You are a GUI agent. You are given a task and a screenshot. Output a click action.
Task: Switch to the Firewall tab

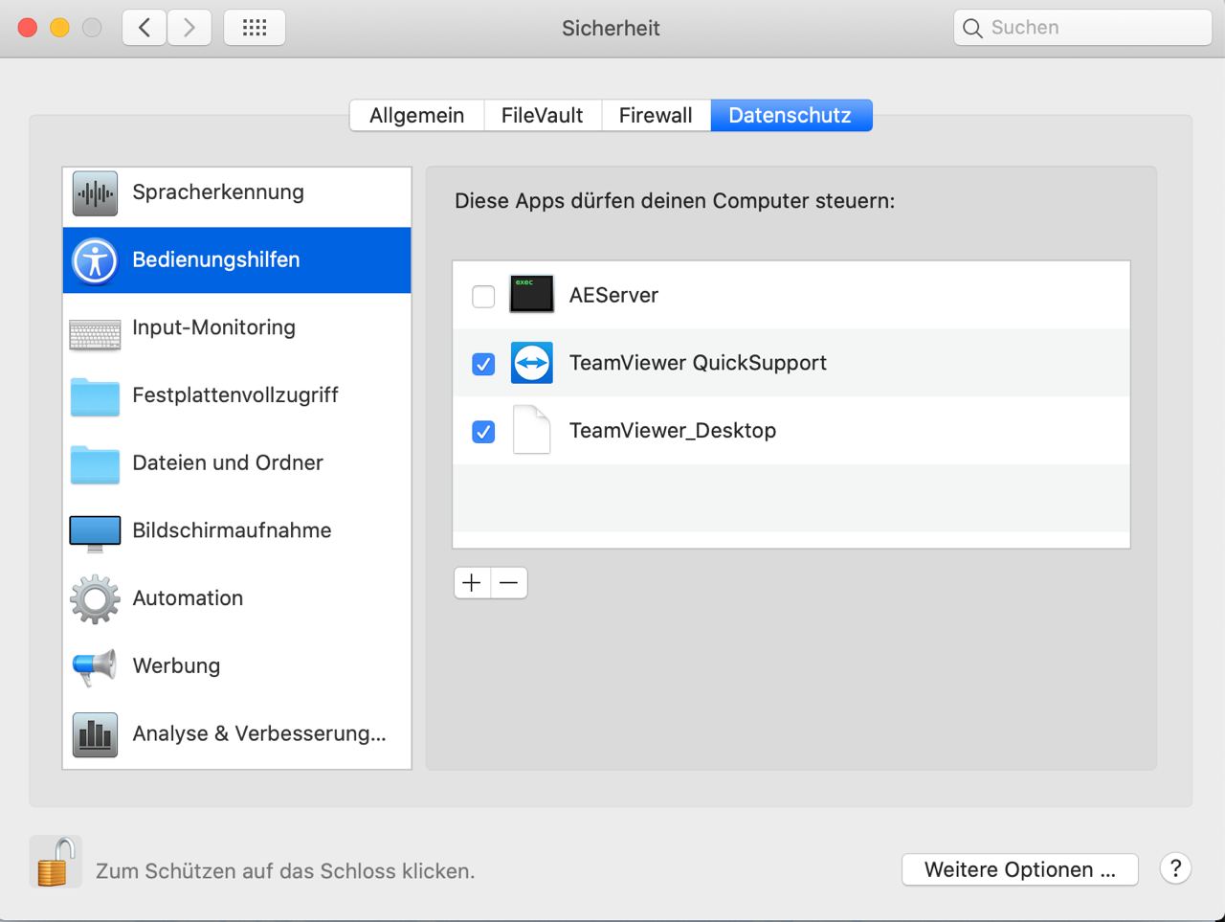[x=655, y=115]
